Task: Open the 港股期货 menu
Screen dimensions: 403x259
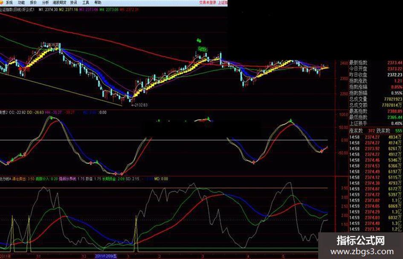Action: 59,3
